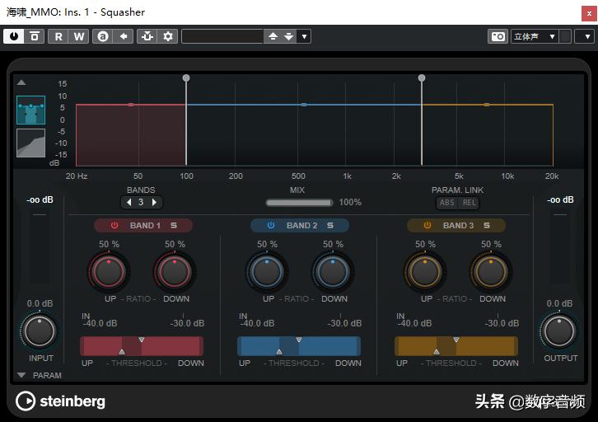Screen dimensions: 598x422
Task: Click the blue Band 2 gain handle
Action: (x=304, y=105)
